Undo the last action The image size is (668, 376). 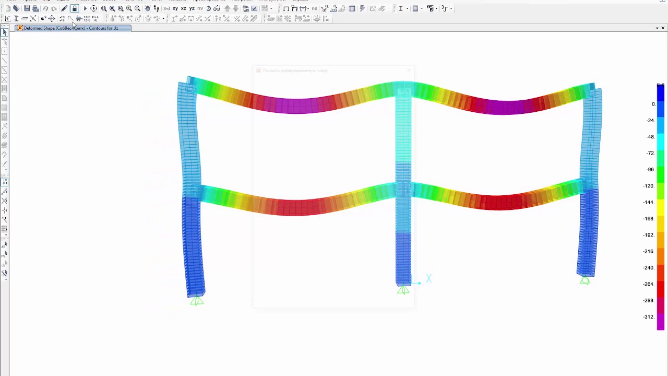click(x=45, y=8)
